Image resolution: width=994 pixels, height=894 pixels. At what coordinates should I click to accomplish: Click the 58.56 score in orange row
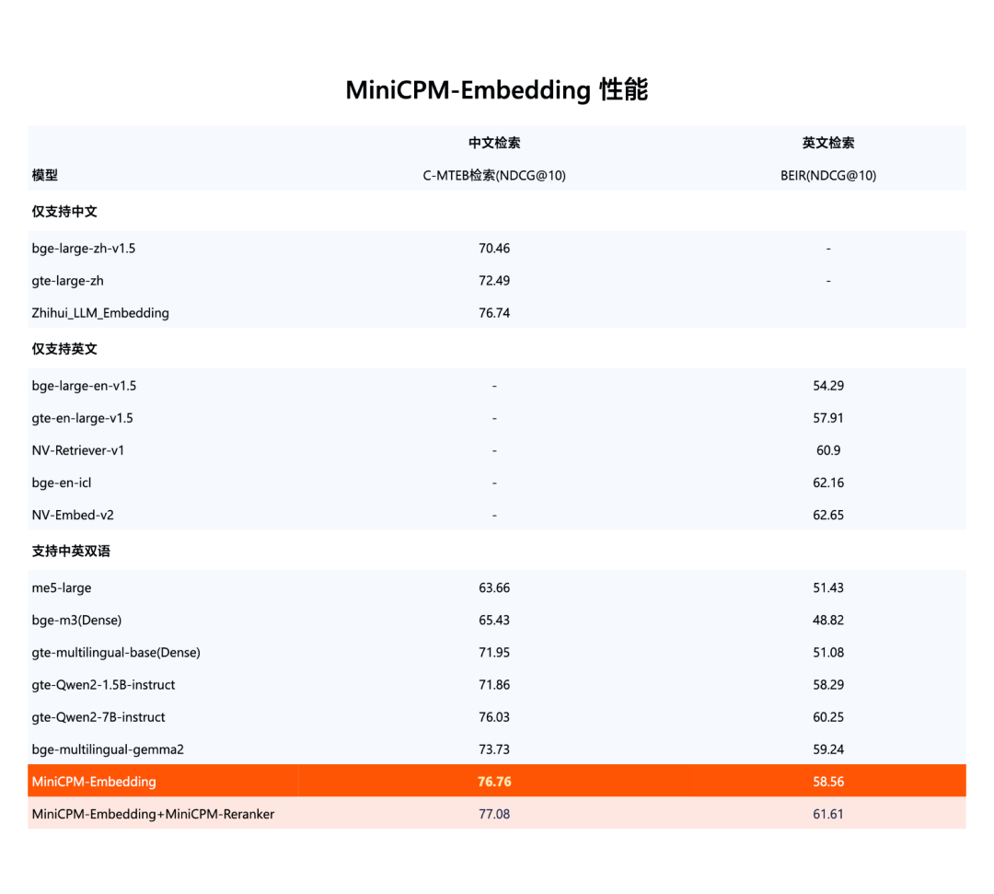828,782
